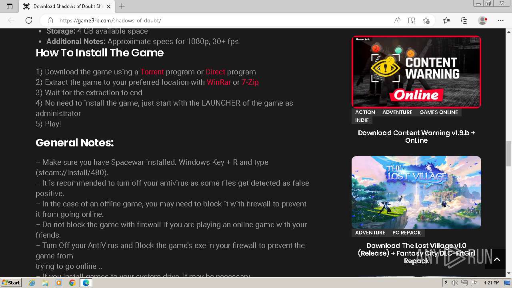Image resolution: width=512 pixels, height=288 pixels.
Task: Open Chrome from taskbar
Action: click(72, 283)
